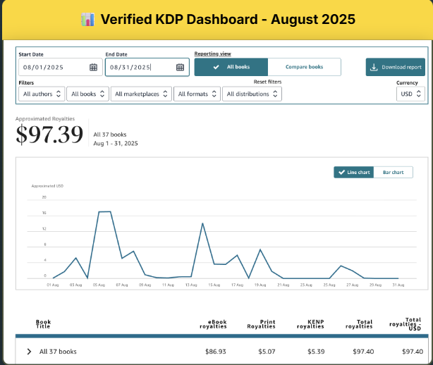Open the All books filter dropdown
This screenshot has height=365, width=433.
[x=88, y=94]
